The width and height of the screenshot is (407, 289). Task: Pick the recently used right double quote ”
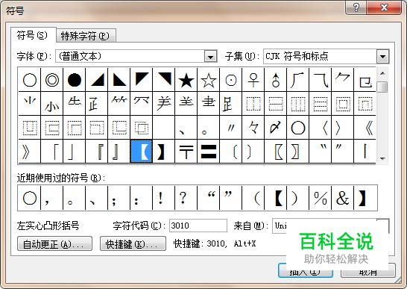231,198
